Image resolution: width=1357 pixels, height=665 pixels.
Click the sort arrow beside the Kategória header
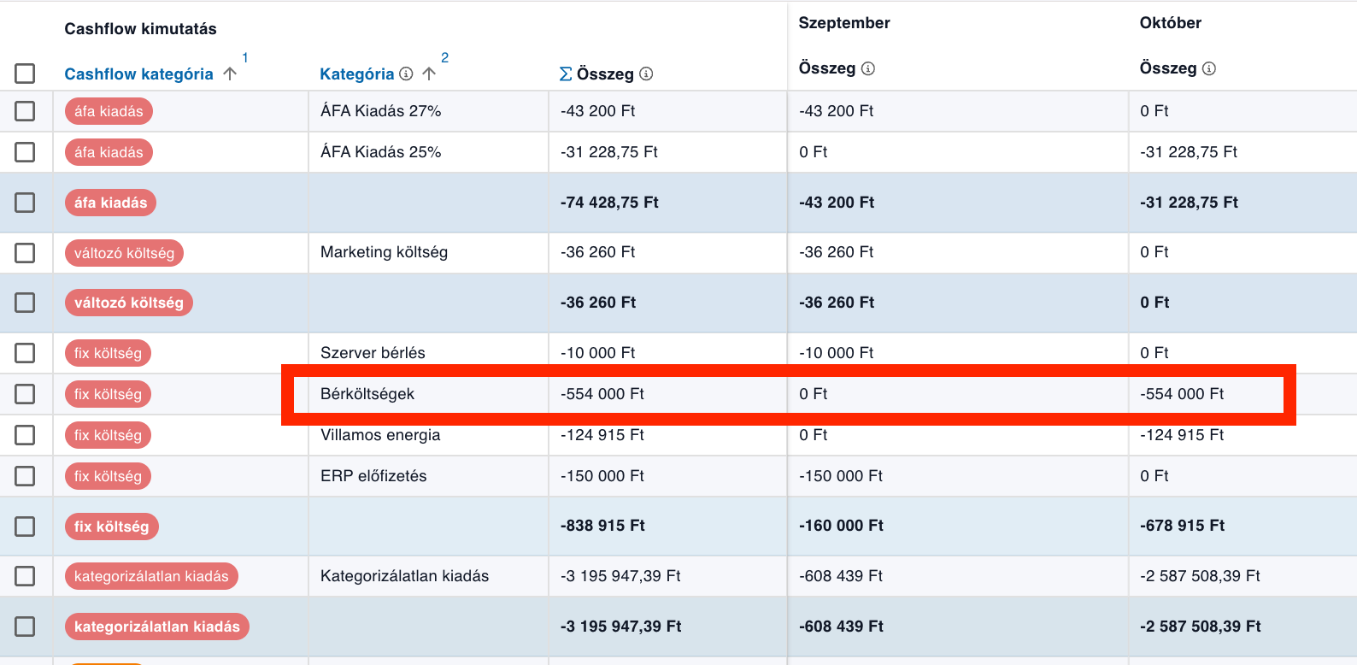point(429,74)
